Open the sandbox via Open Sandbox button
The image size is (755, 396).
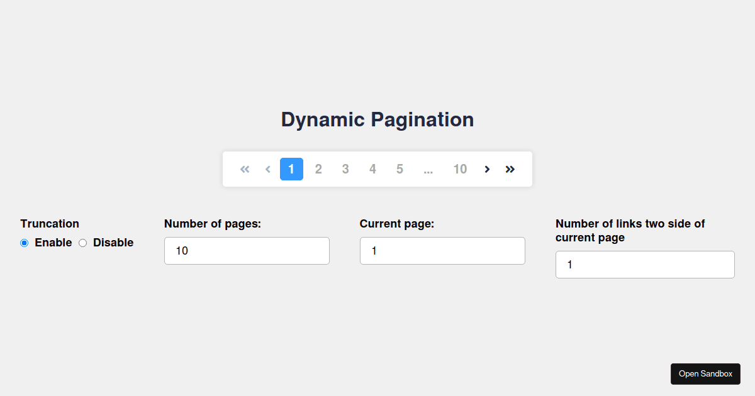pyautogui.click(x=705, y=373)
